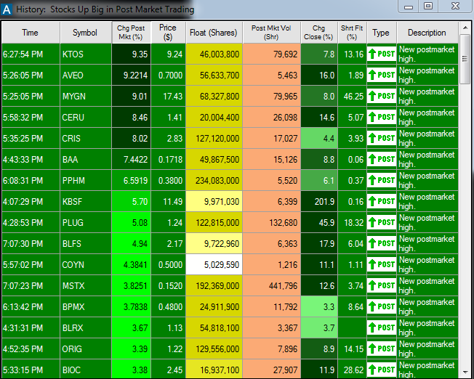
Task: Sort by the Price ($) column header
Action: tap(169, 33)
